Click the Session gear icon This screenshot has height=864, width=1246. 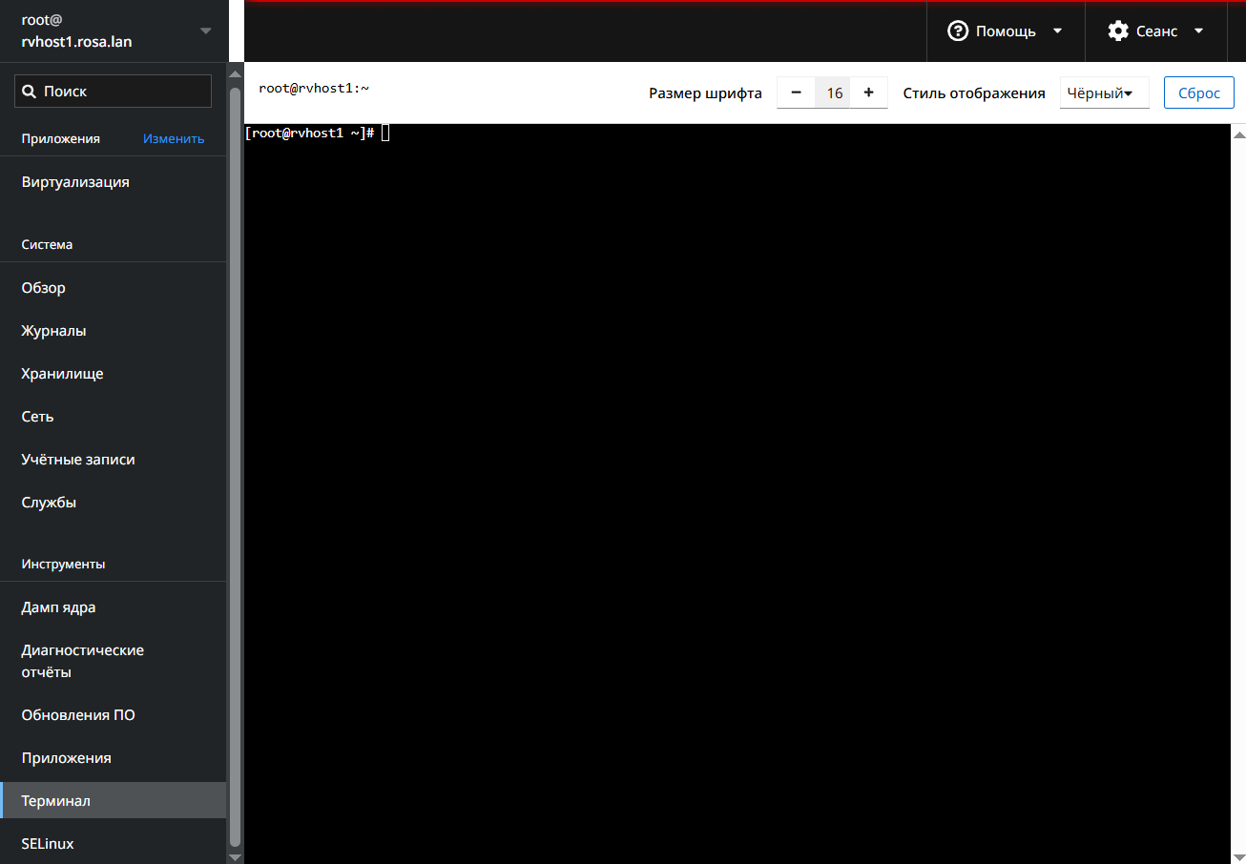[1117, 31]
